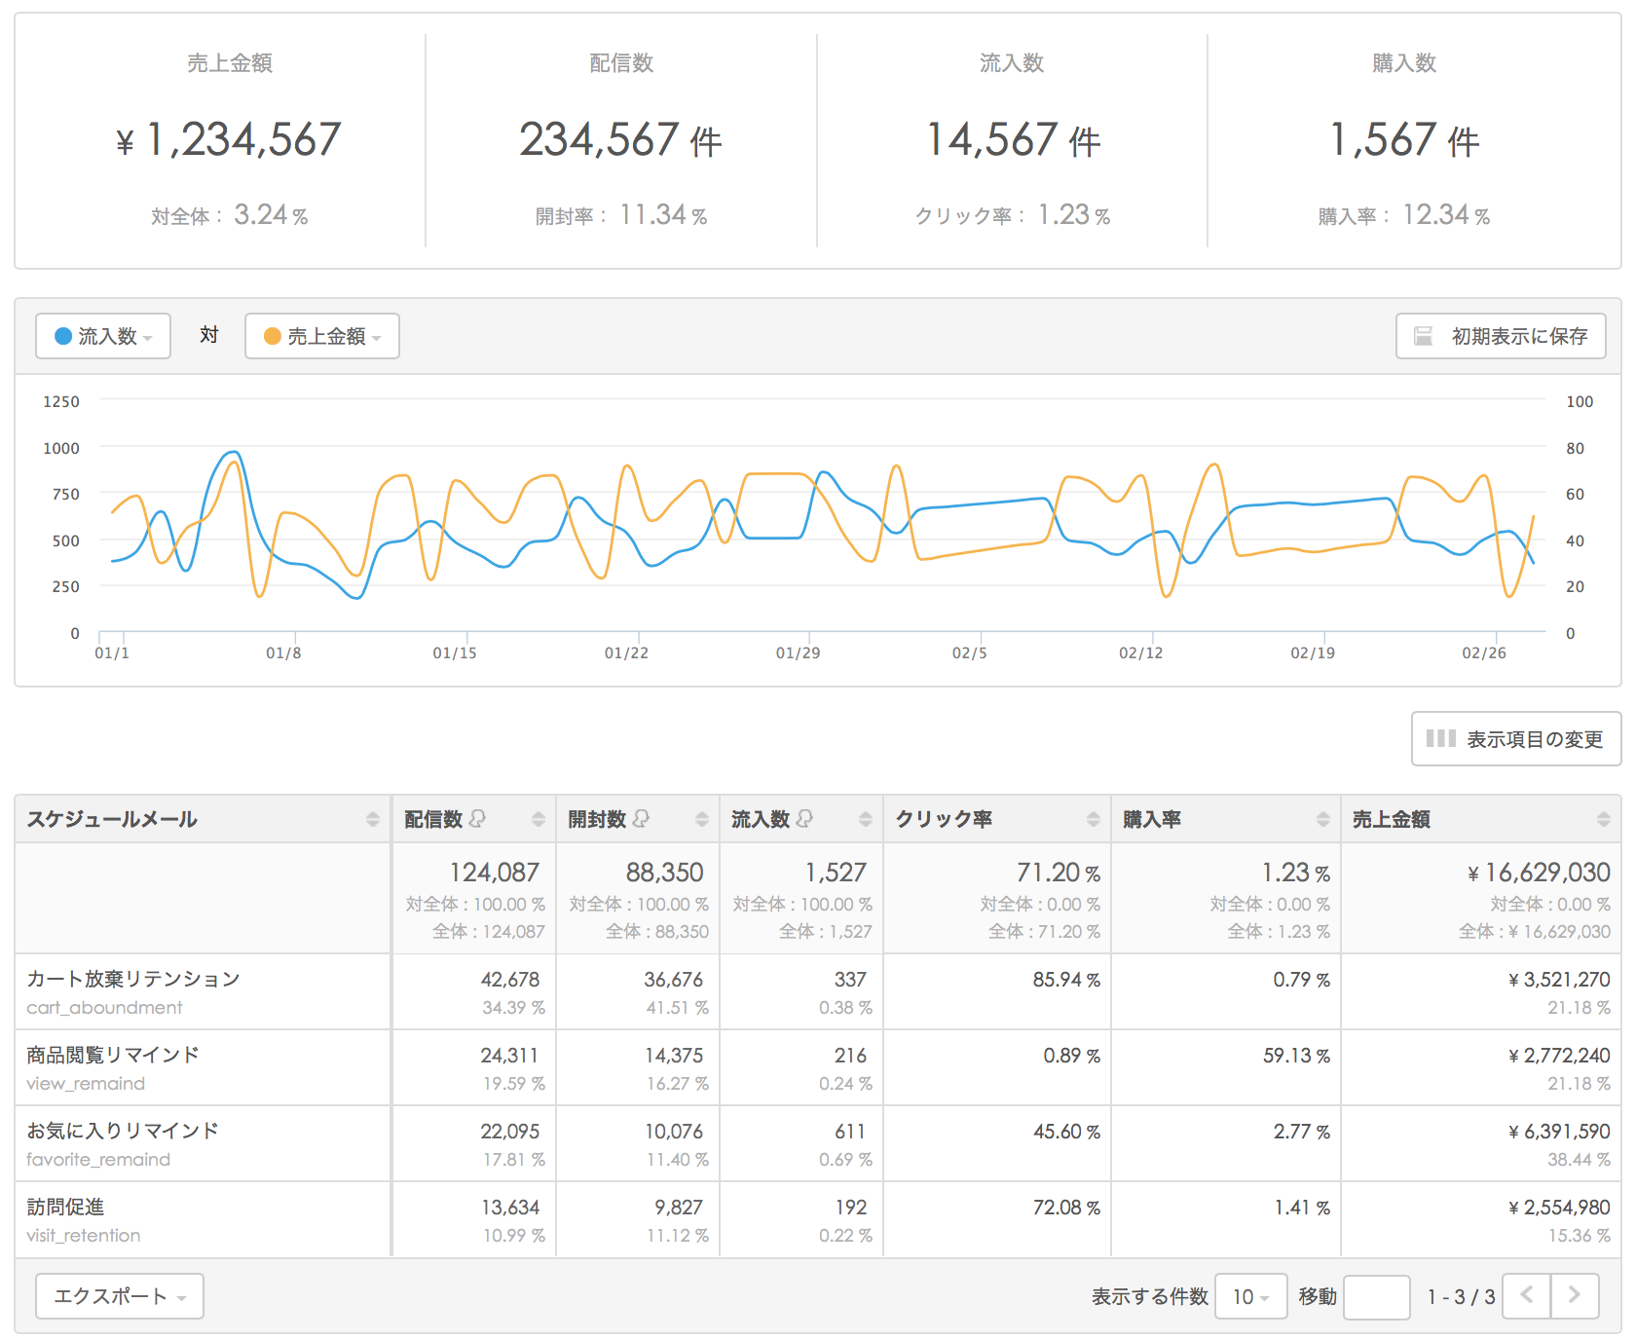Image resolution: width=1636 pixels, height=1340 pixels.
Task: Open the 流入数 metric dropdown
Action: tap(103, 336)
